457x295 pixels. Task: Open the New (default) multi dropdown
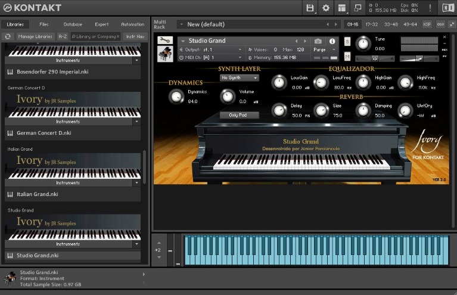(x=181, y=24)
